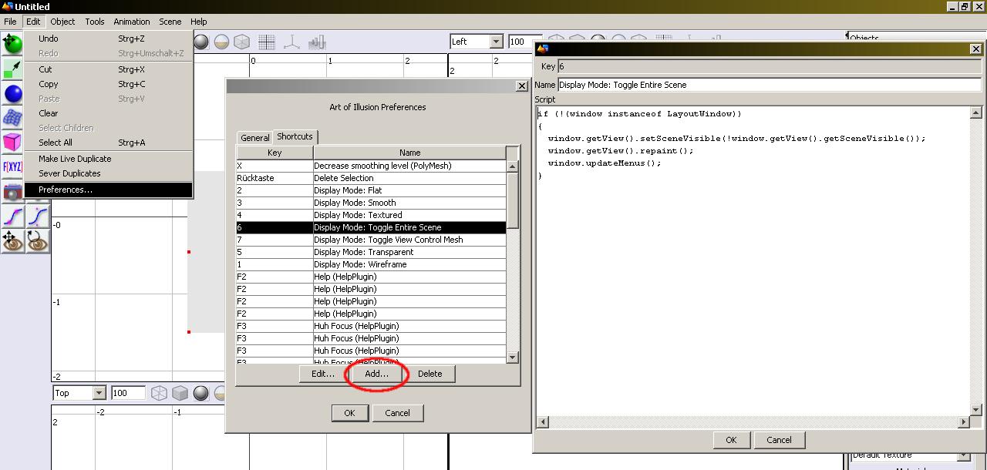Select row 'Display Mode: Smooth'
This screenshot has width=987, height=470.
click(x=371, y=203)
